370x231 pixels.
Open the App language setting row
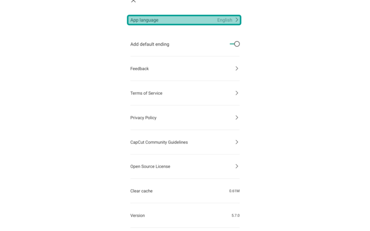pos(184,20)
